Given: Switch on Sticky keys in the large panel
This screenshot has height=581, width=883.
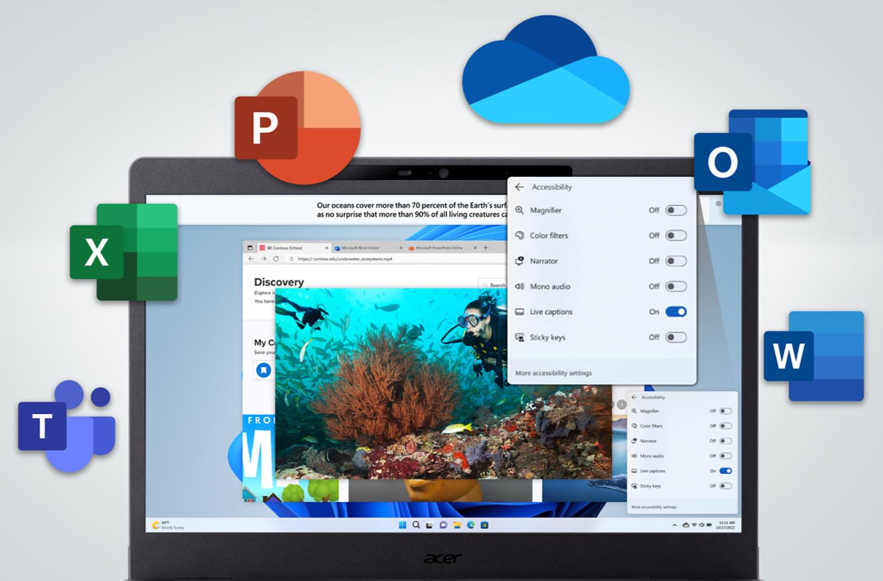Looking at the screenshot, I should (x=676, y=338).
